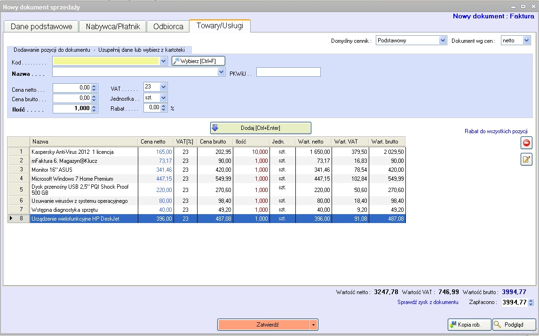The width and height of the screenshot is (539, 336).
Task: Click Wybierz search button with magnifier
Action: pos(198,61)
